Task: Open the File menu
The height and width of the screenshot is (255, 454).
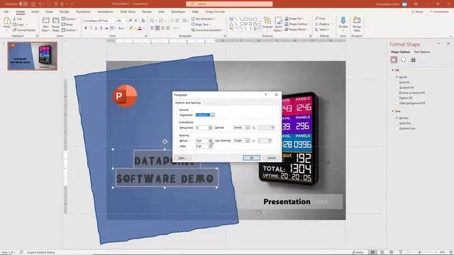Action: pyautogui.click(x=6, y=11)
